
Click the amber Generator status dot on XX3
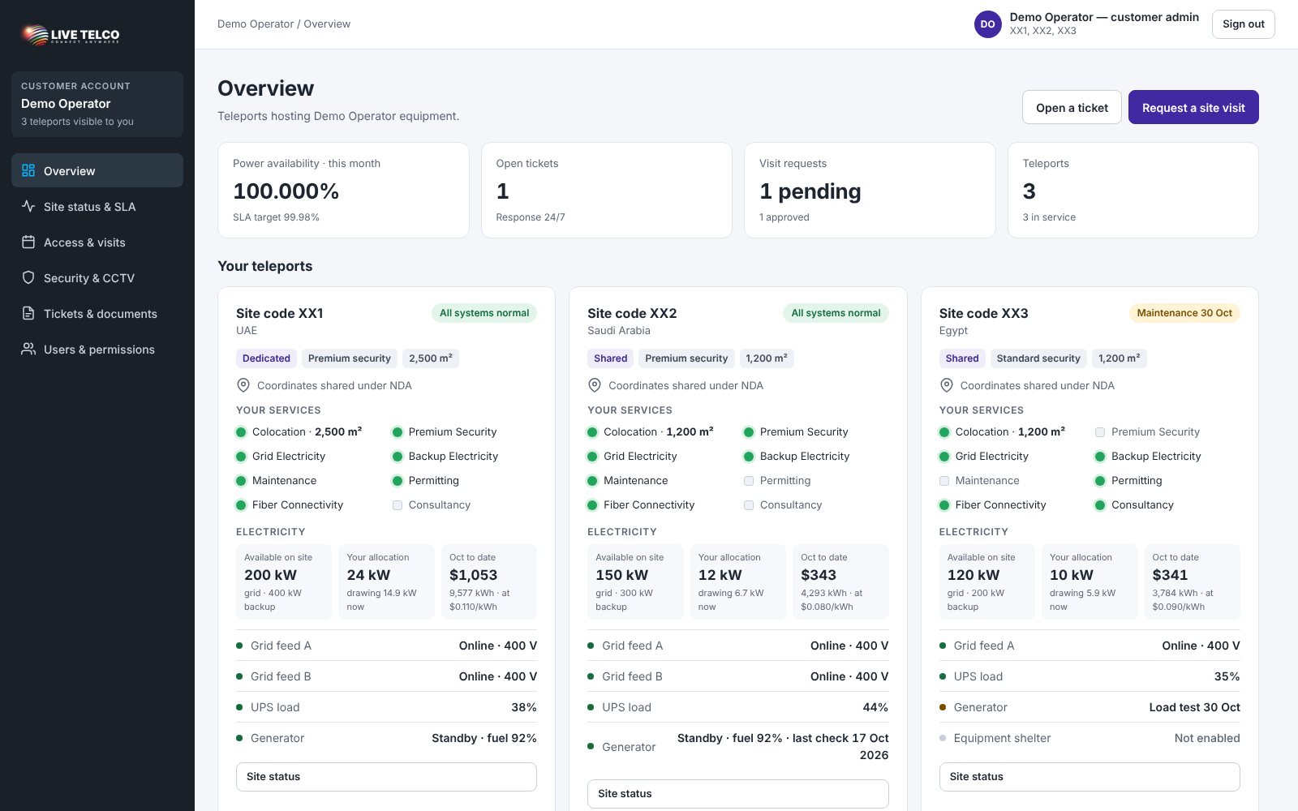click(943, 707)
